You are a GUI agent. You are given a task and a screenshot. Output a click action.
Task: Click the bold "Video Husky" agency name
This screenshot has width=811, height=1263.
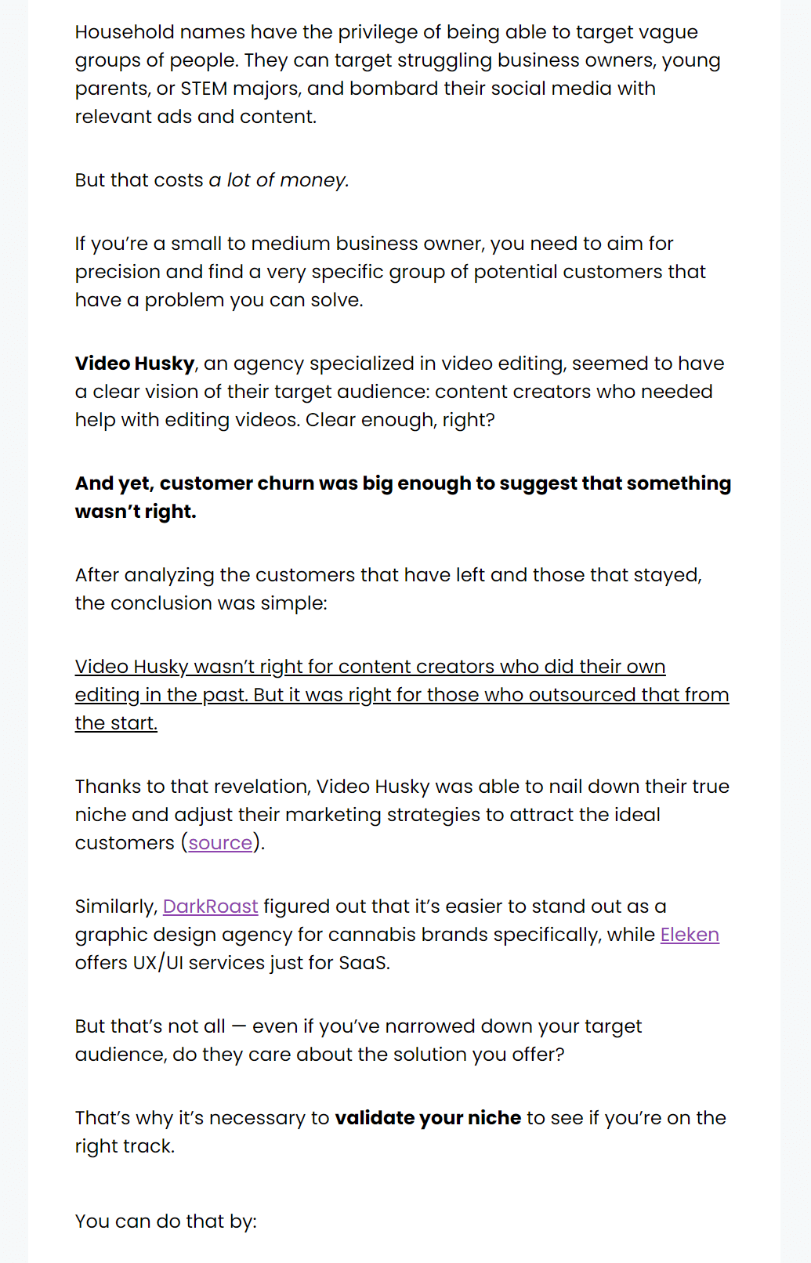pyautogui.click(x=135, y=364)
